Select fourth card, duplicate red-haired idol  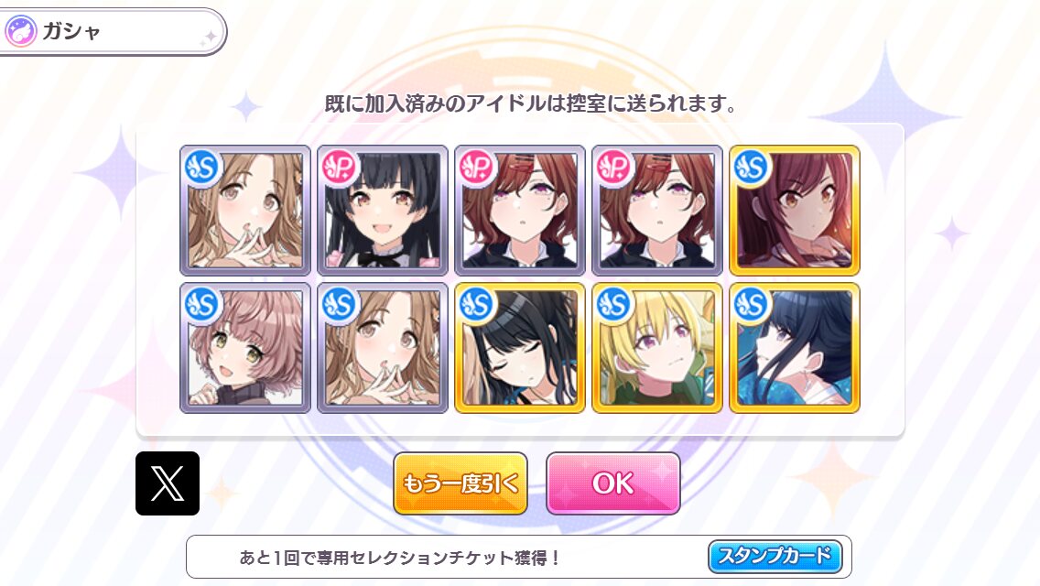[x=657, y=211]
